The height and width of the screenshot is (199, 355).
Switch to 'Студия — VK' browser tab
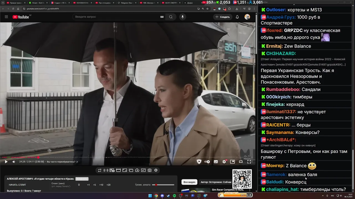pos(60,3)
